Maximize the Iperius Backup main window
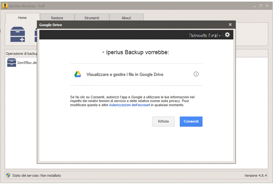Viewport: 273px width, 184px height. [261, 6]
